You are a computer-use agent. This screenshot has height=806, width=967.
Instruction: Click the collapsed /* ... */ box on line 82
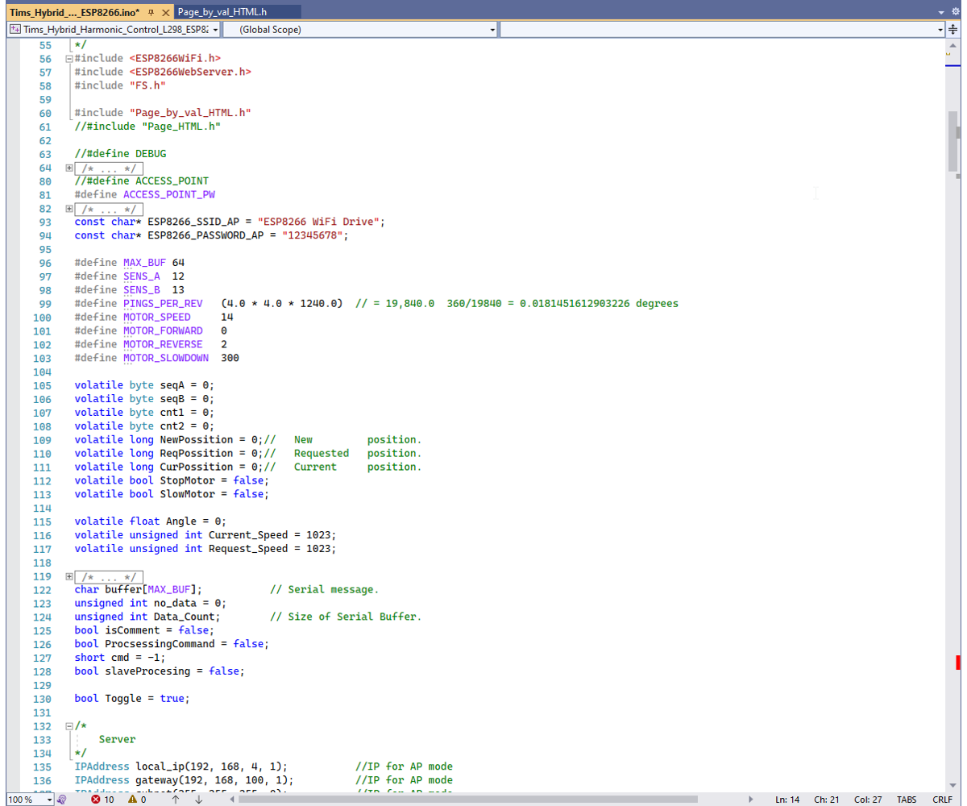click(109, 209)
